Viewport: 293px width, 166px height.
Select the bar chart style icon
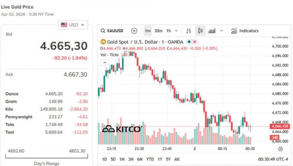188,31
